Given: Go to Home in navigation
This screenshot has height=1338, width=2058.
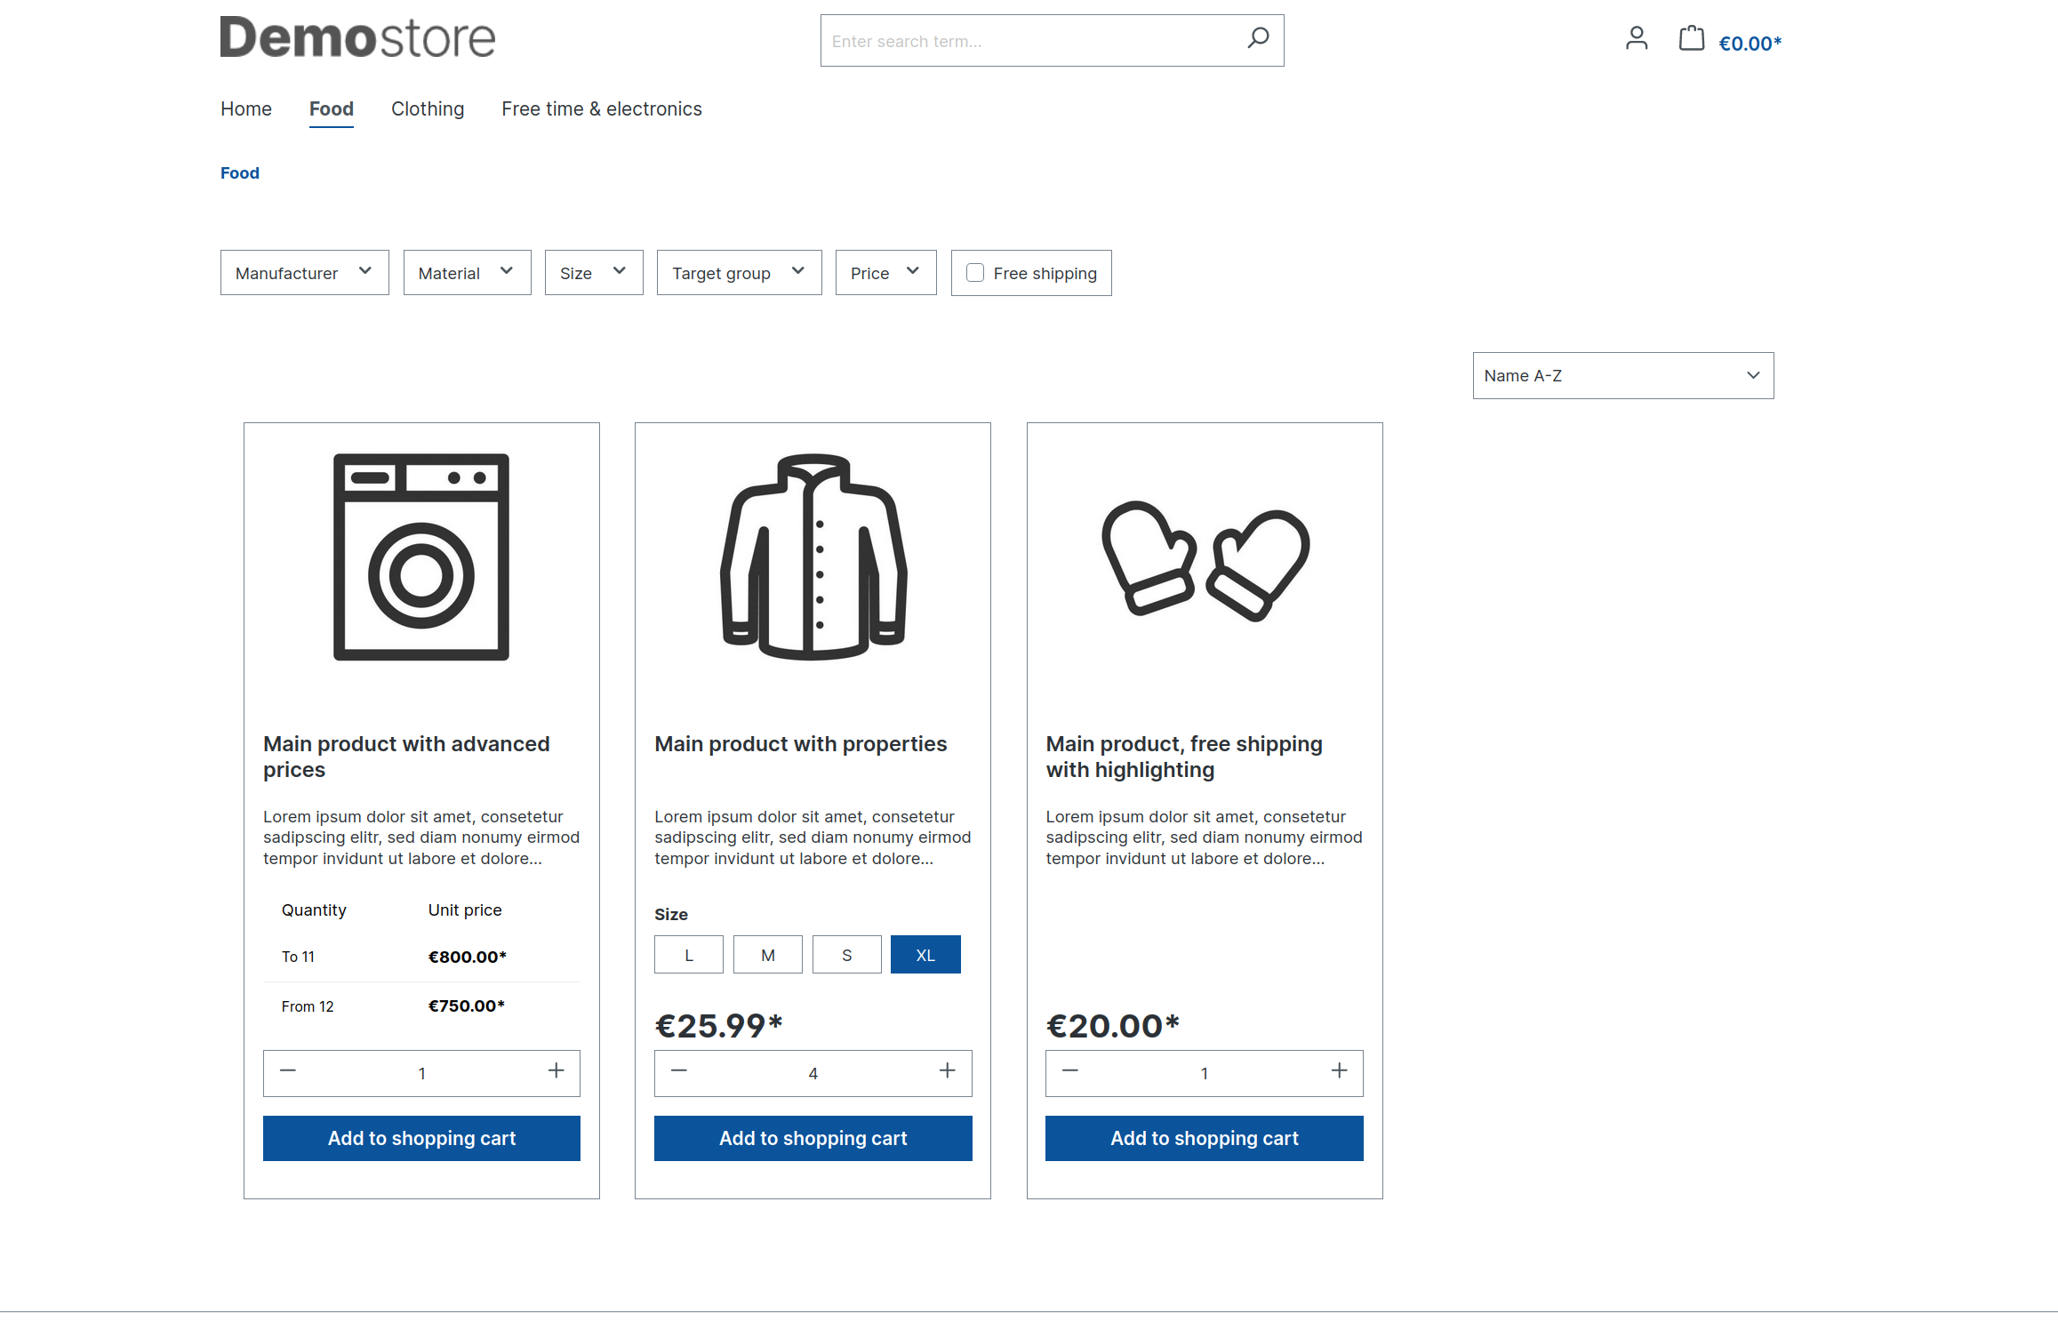Looking at the screenshot, I should coord(246,109).
